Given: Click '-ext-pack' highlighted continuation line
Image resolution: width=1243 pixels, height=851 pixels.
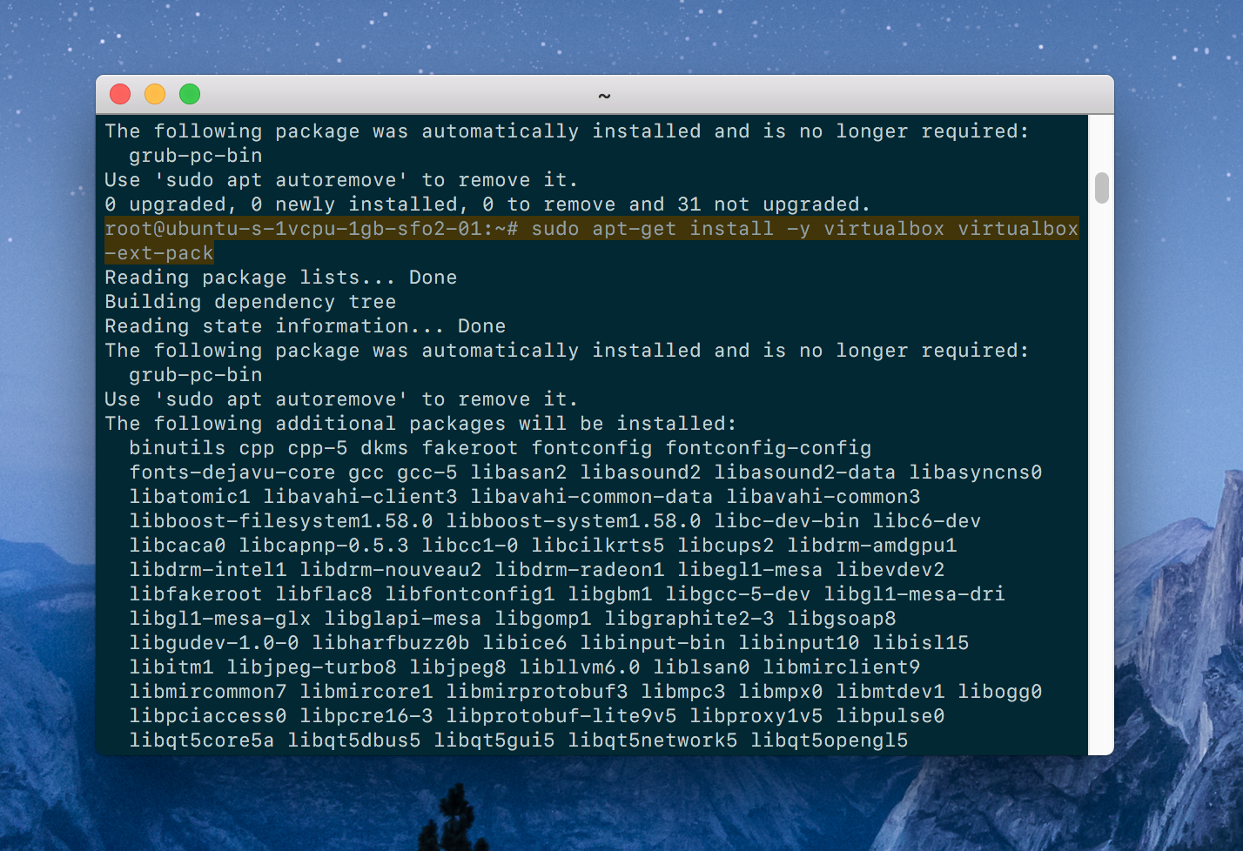Looking at the screenshot, I should tap(159, 253).
